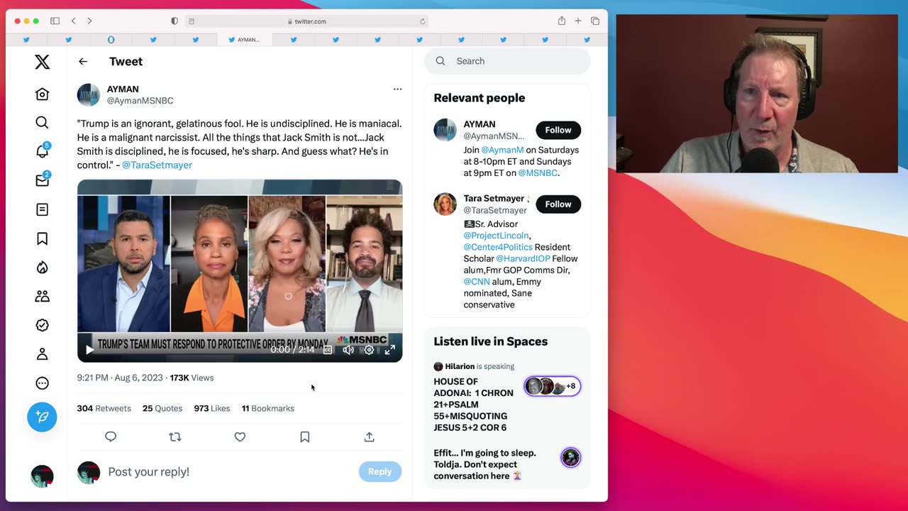Go back using the Tweet header arrow

click(x=83, y=62)
